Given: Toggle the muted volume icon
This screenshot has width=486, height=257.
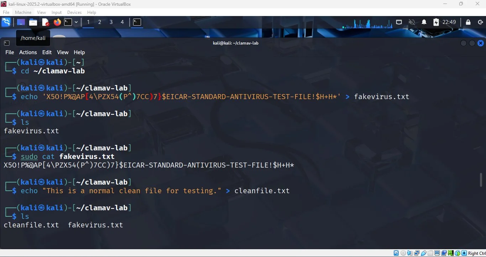Looking at the screenshot, I should click(x=412, y=22).
